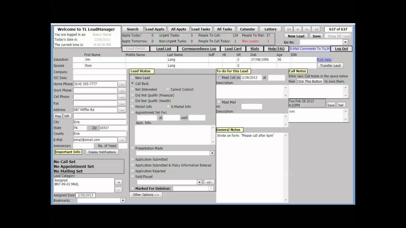Select Did Not Qualify (Health)

(133, 101)
